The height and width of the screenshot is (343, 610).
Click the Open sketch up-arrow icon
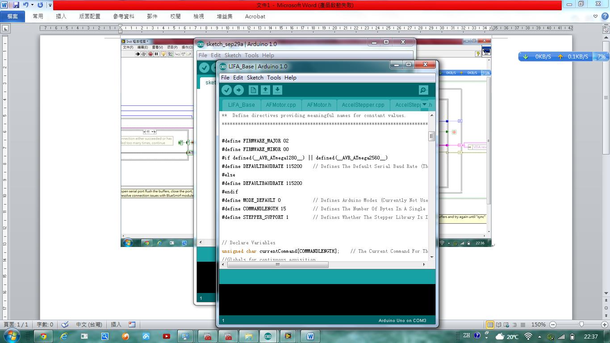click(265, 90)
